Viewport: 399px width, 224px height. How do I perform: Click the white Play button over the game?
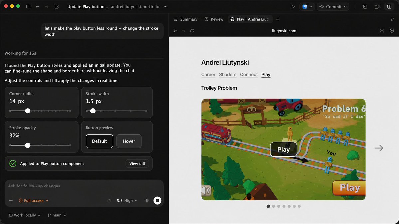click(x=283, y=149)
